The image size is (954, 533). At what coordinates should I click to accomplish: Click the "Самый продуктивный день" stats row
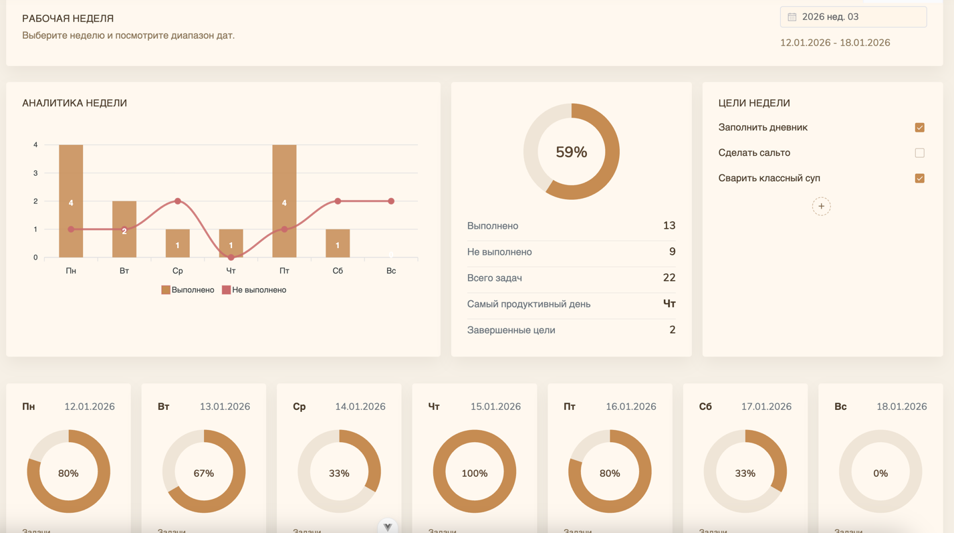click(570, 304)
